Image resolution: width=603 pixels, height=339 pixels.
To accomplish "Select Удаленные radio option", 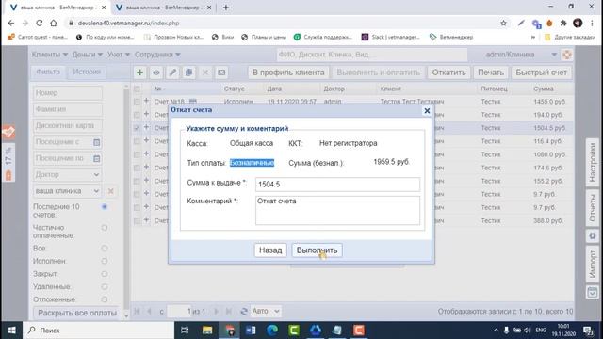I will click(x=105, y=286).
